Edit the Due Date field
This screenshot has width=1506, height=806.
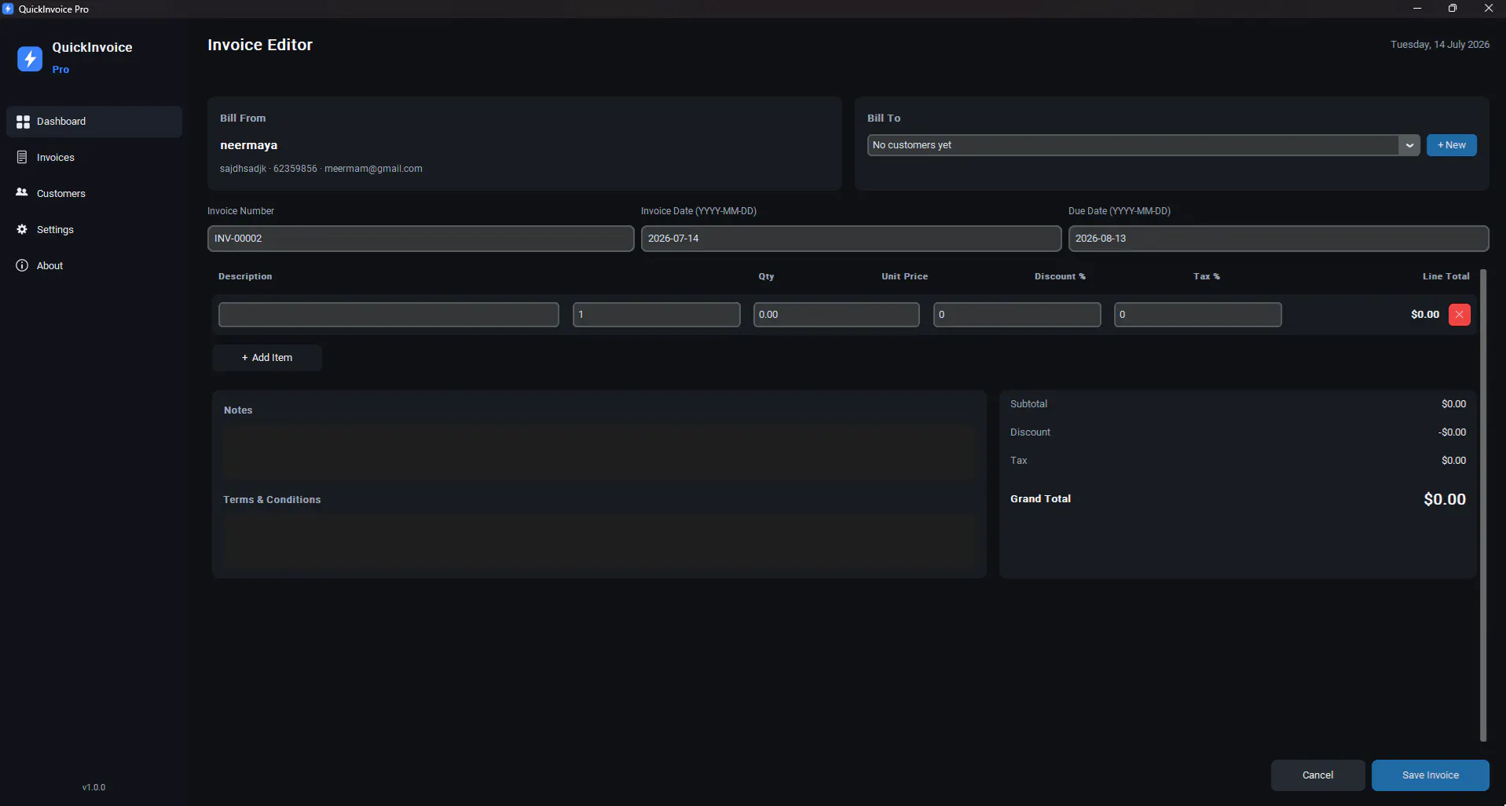pyautogui.click(x=1278, y=239)
